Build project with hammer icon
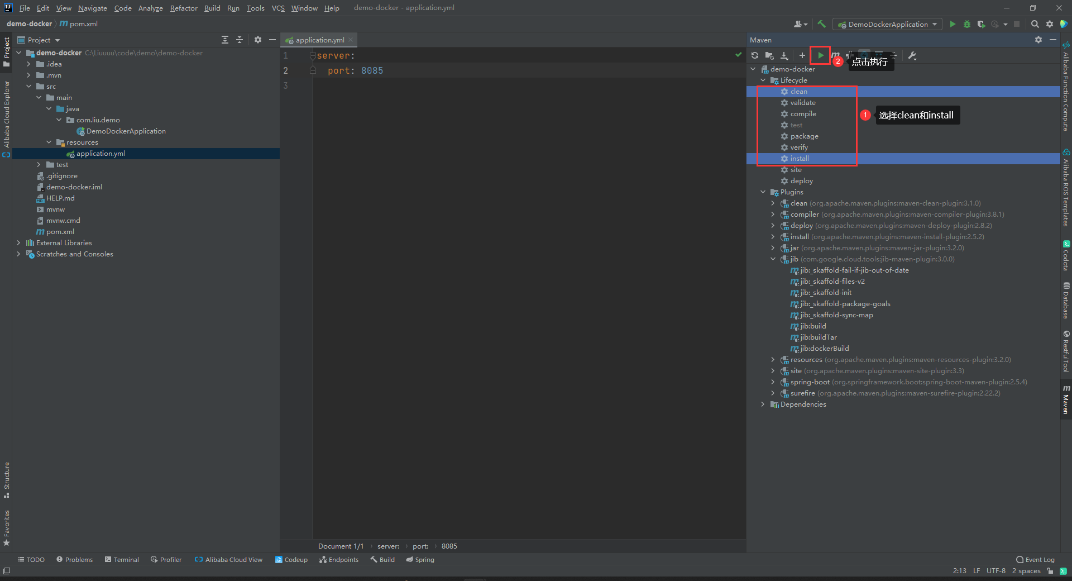 pos(821,24)
